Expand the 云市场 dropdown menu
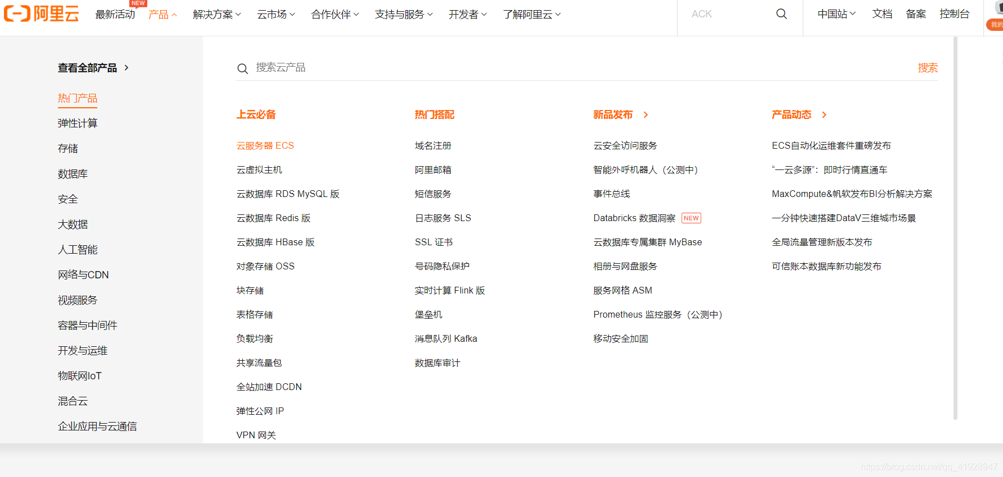Screen dimensions: 1003x477 tap(276, 15)
